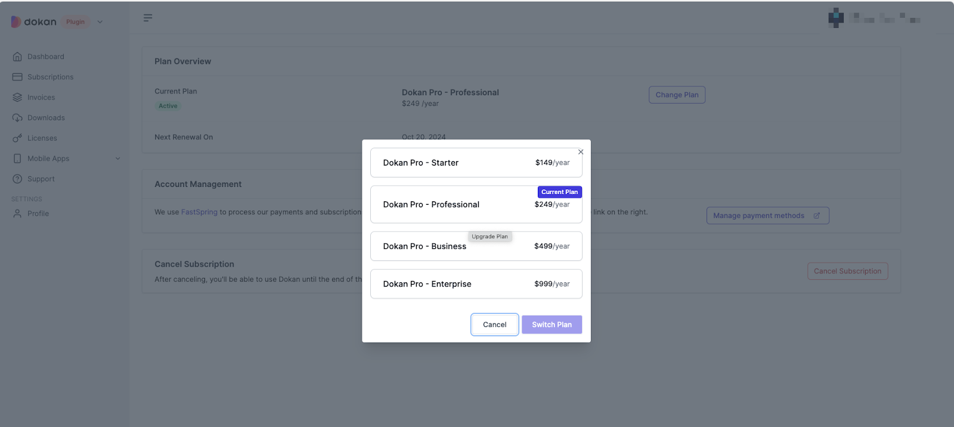Click the $999/year price text
This screenshot has width=954, height=427.
[552, 284]
